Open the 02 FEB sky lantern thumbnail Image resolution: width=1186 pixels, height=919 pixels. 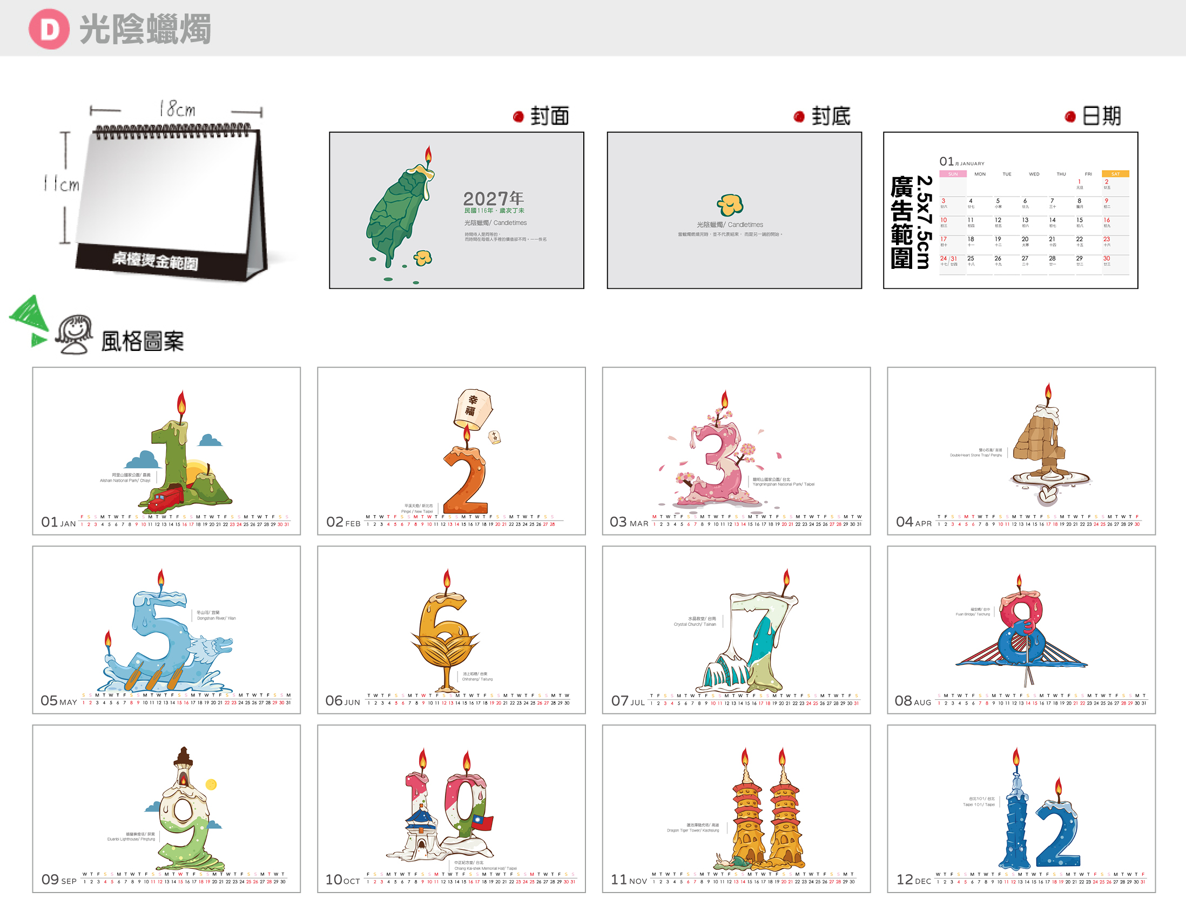tap(452, 451)
